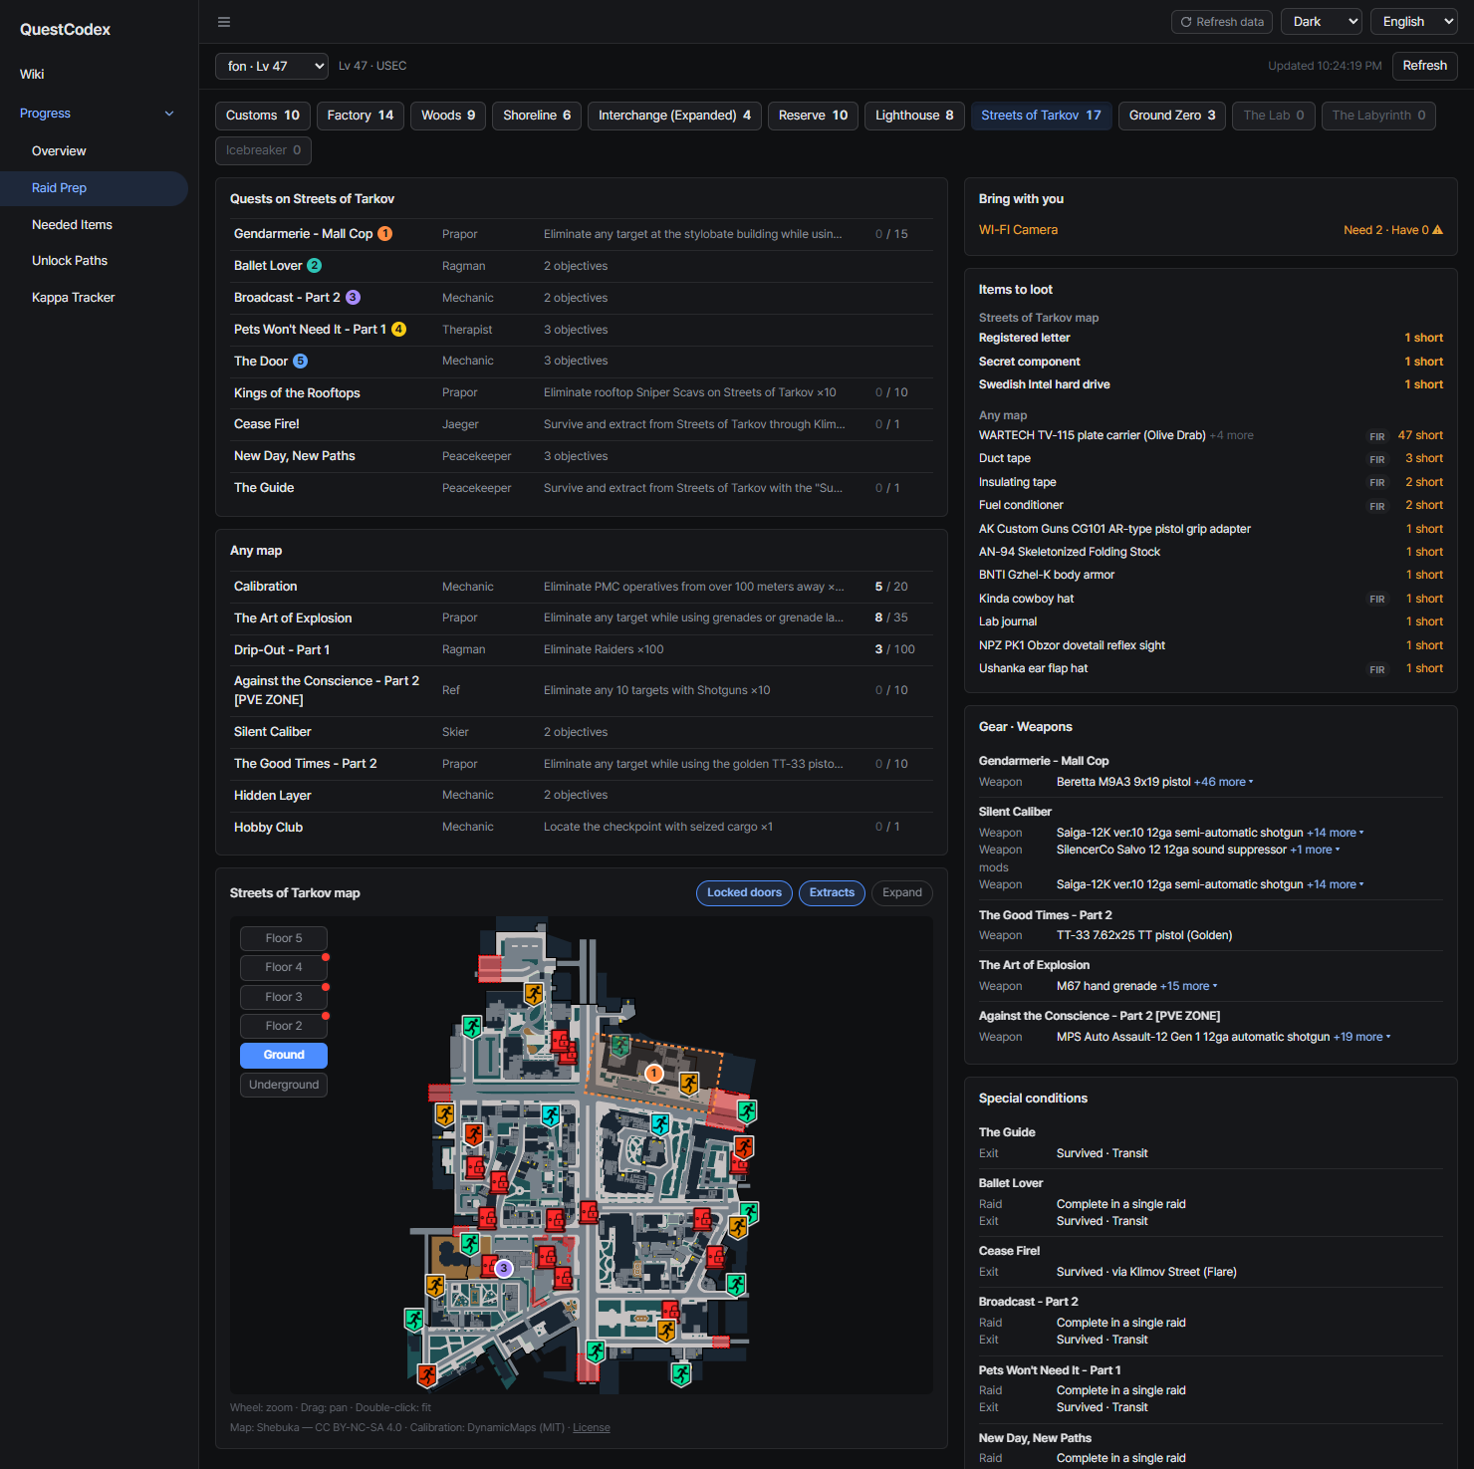Screen dimensions: 1474x1469
Task: Click the Expand map button
Action: coord(902,893)
